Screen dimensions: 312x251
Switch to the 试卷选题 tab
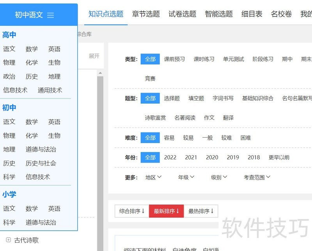[182, 14]
